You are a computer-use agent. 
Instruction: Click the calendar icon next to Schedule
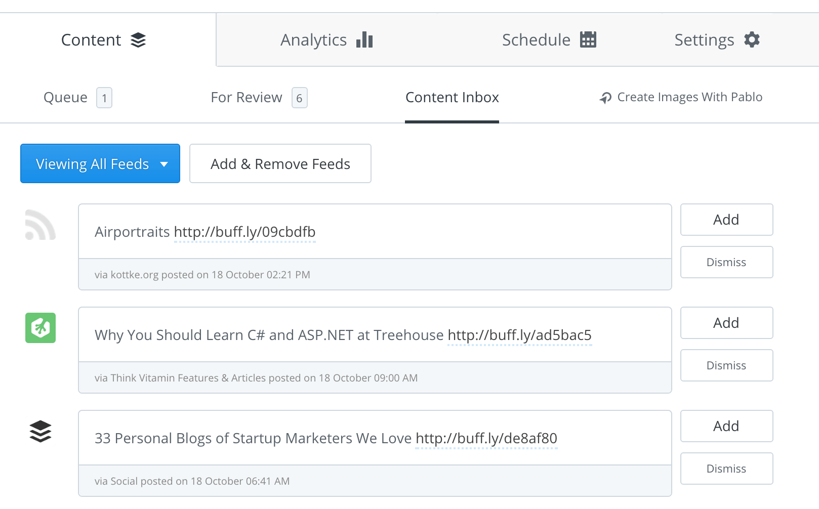tap(588, 39)
